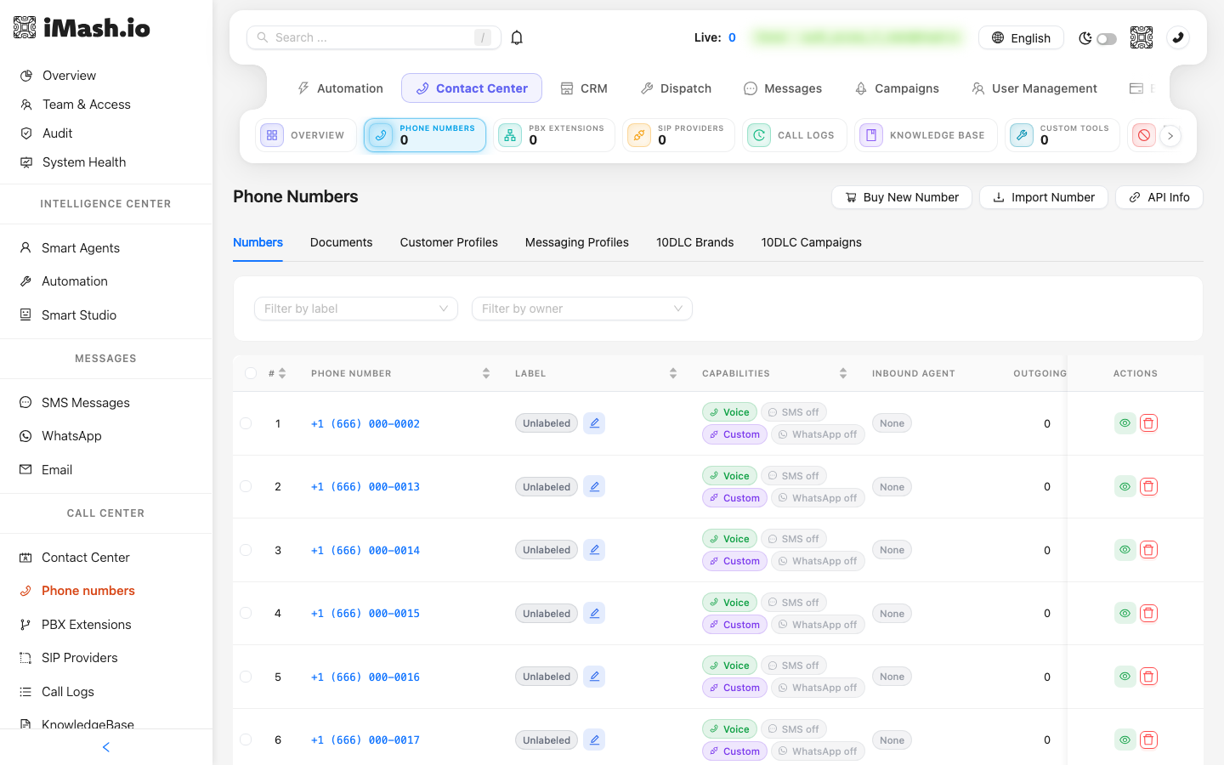Edit label for number ending 0002

(x=594, y=423)
